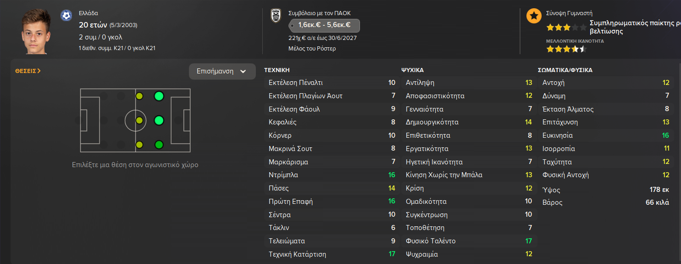This screenshot has width=681, height=264.
Task: Click the orange coach summary star icon
Action: point(533,16)
